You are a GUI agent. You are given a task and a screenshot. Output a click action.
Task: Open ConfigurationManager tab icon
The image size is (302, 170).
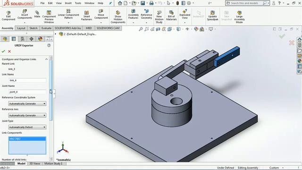click(23, 39)
